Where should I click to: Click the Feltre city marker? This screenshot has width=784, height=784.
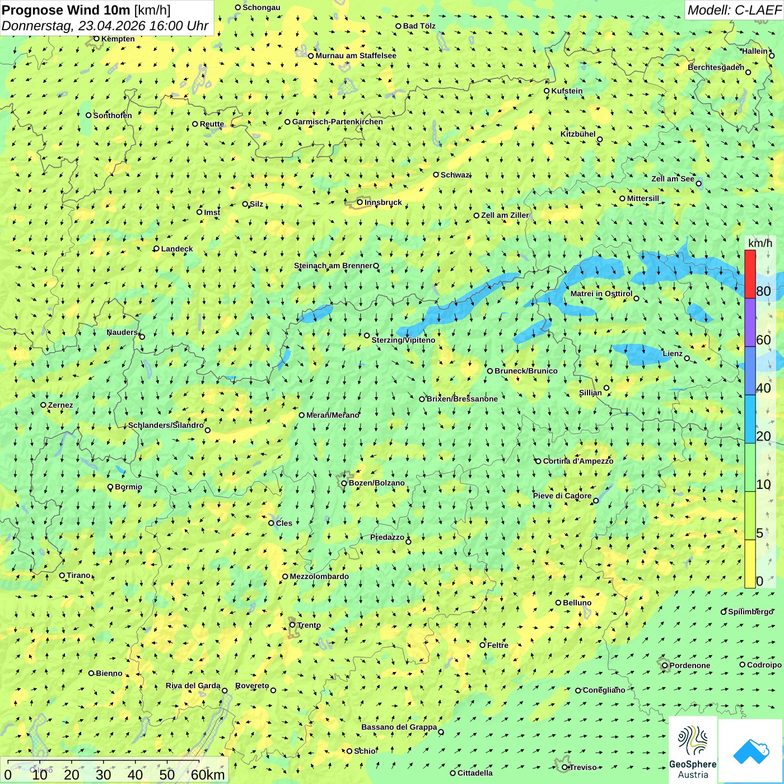point(482,645)
